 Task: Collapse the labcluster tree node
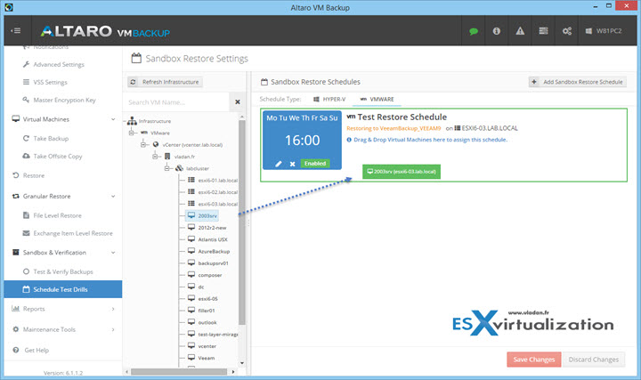[x=166, y=168]
